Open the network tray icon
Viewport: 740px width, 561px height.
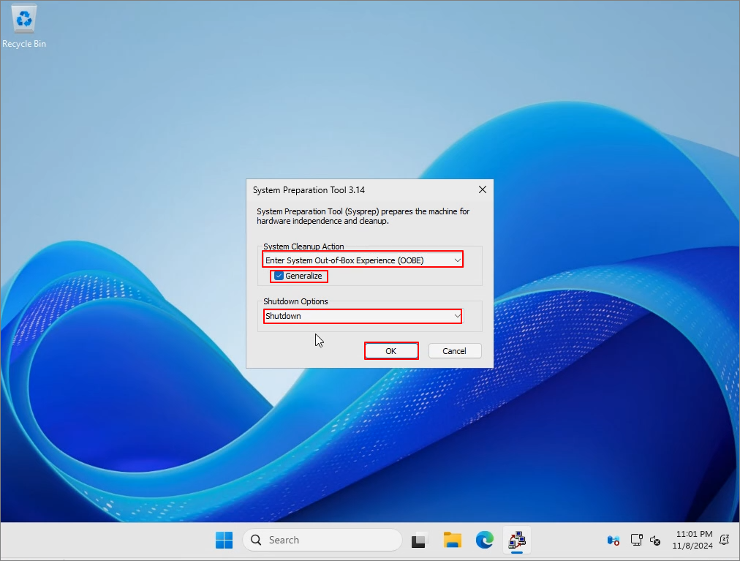613,540
